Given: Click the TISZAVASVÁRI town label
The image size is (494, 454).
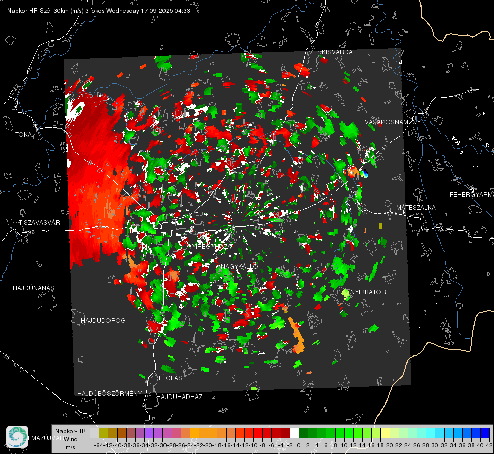Looking at the screenshot, I should (x=40, y=223).
